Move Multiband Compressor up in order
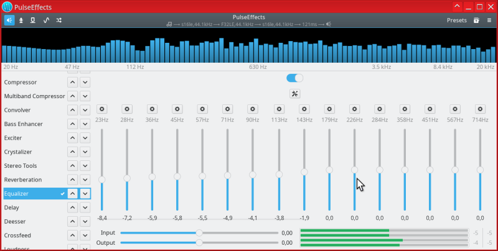This screenshot has height=251, width=498. tap(73, 96)
